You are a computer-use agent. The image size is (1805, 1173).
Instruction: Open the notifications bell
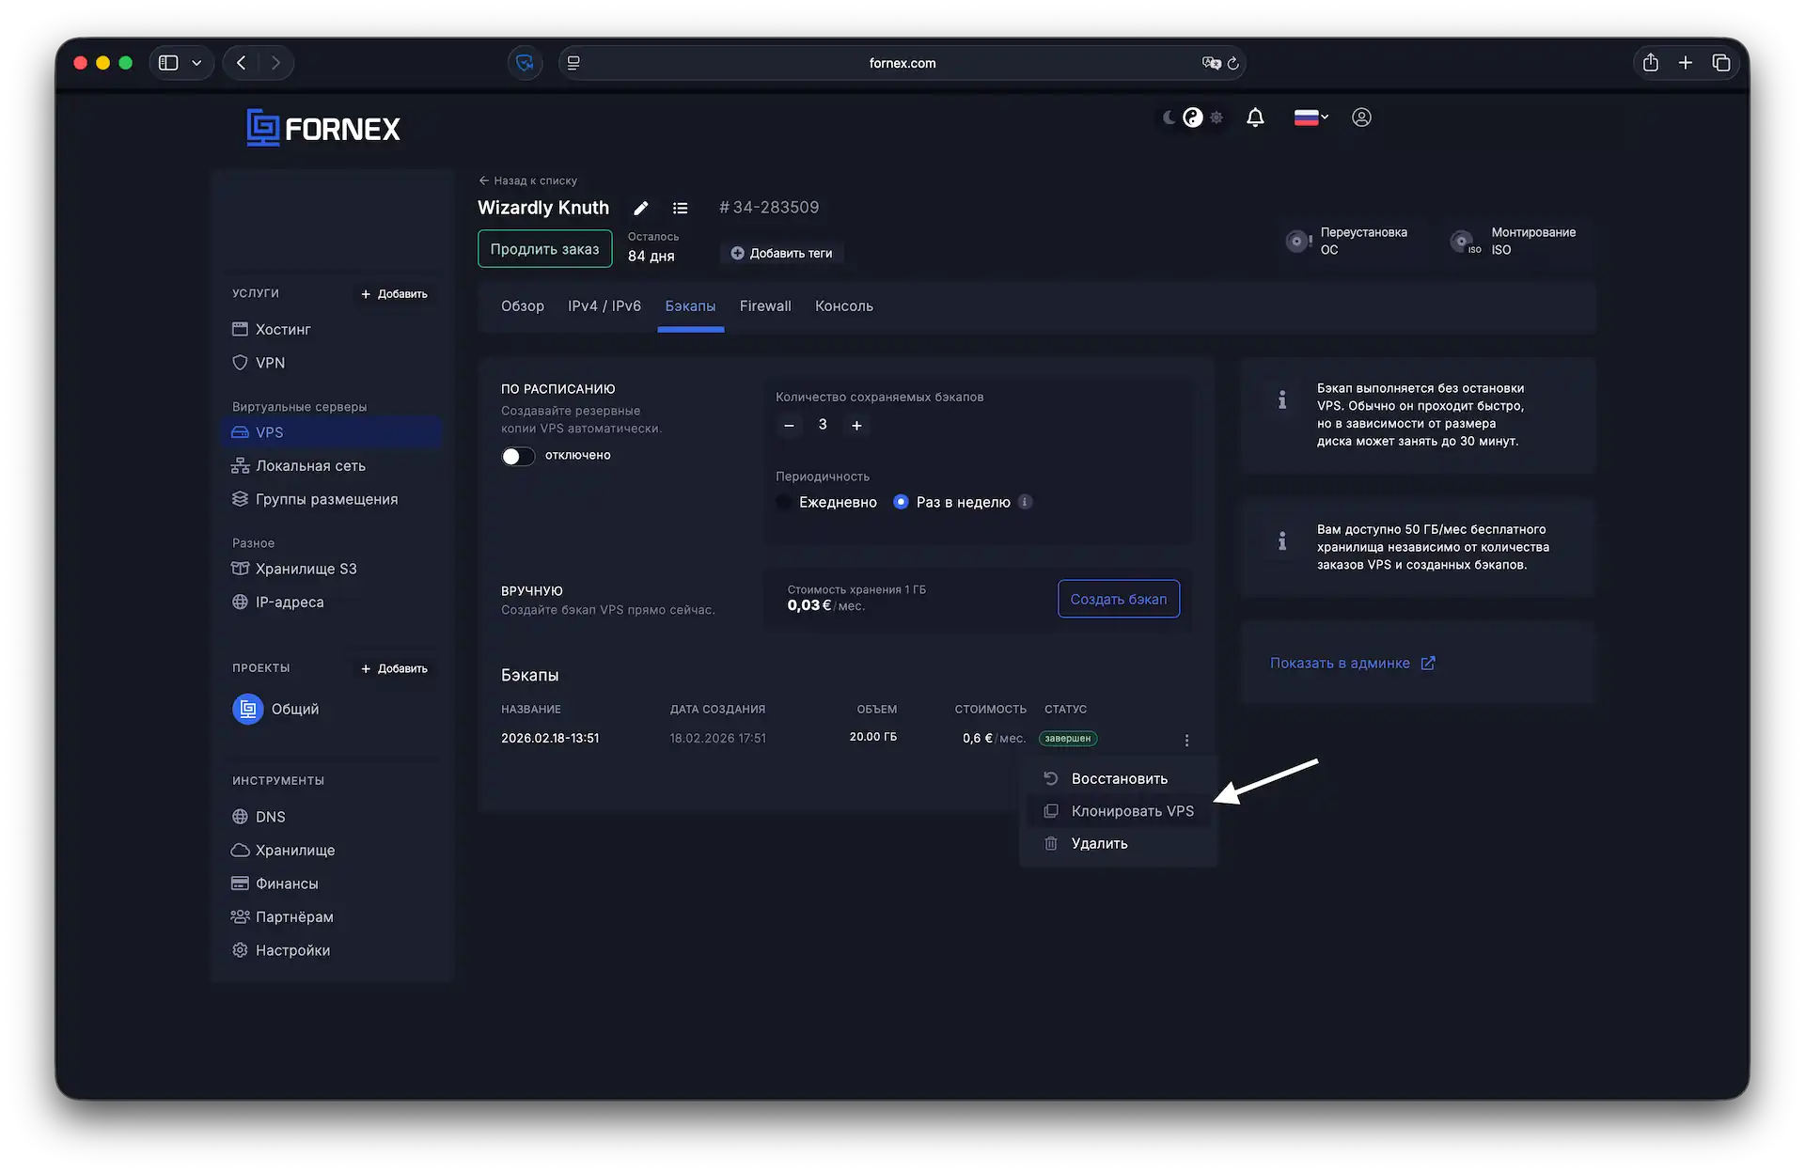coord(1255,117)
